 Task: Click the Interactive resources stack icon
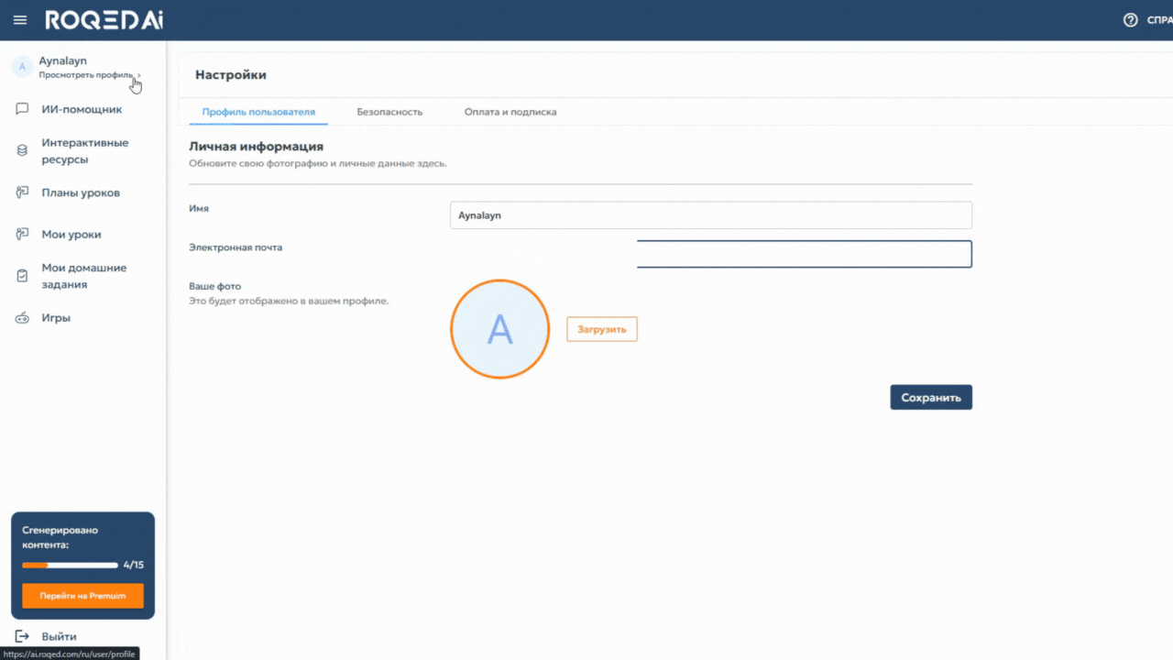[x=23, y=150]
